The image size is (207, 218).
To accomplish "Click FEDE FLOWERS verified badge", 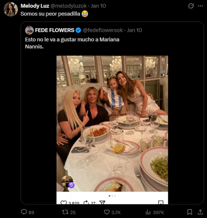I will (78, 30).
